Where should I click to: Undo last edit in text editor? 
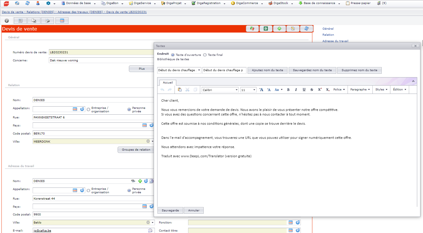[x=162, y=90]
